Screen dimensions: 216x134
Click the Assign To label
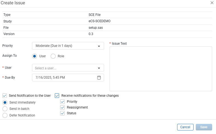click(x=10, y=56)
